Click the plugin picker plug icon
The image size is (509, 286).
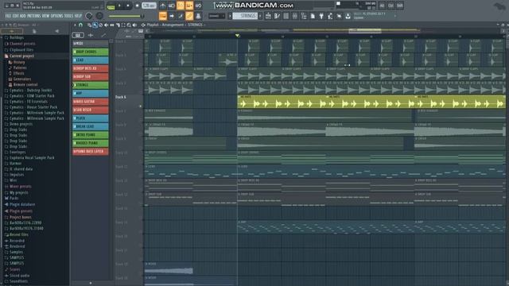point(321,16)
